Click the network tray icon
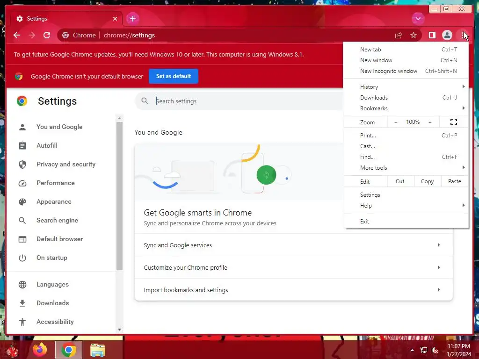The width and height of the screenshot is (479, 359). click(x=424, y=350)
